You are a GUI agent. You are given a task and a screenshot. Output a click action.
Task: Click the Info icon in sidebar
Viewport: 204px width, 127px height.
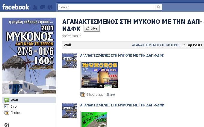click(7, 106)
